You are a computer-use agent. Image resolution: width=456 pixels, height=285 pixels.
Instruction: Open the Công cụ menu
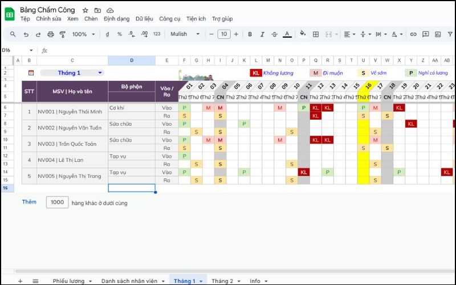[169, 19]
